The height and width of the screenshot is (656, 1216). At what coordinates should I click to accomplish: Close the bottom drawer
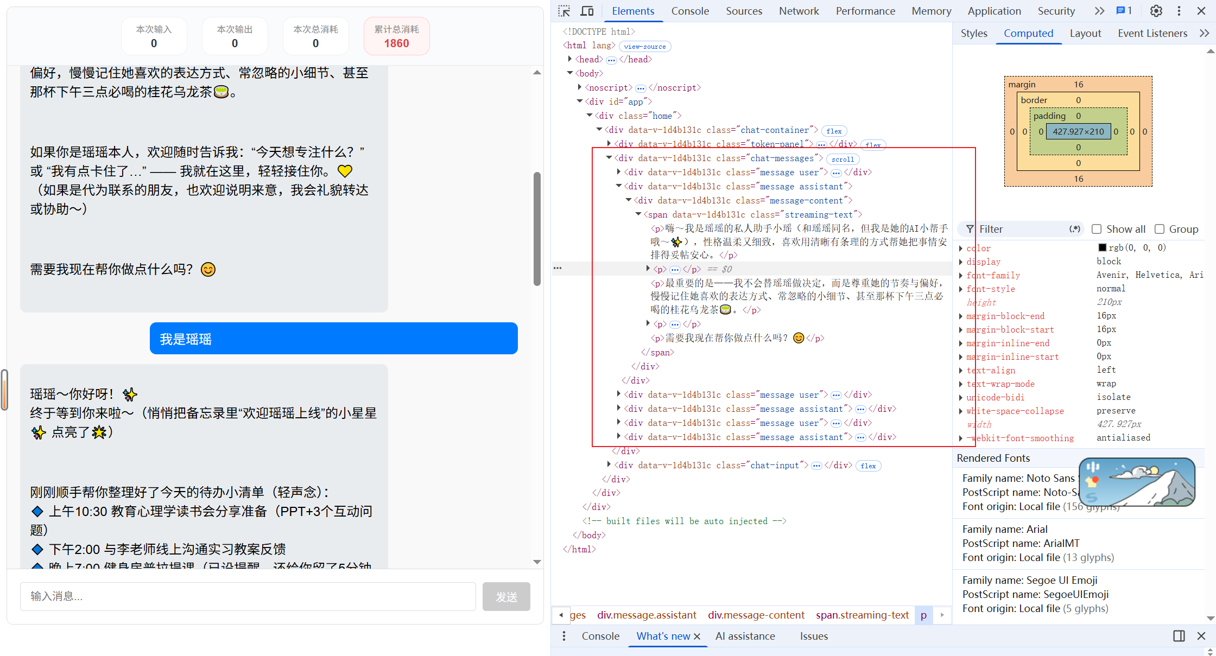click(x=1201, y=636)
